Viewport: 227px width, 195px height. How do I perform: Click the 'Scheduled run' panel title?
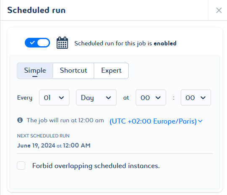coord(36,10)
